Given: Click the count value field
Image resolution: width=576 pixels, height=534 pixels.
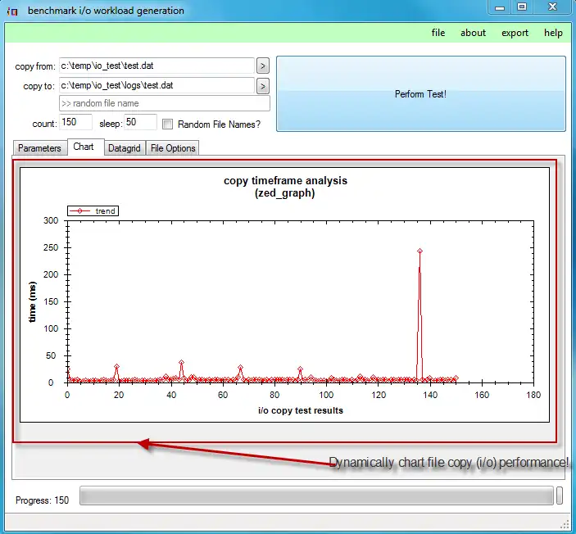Looking at the screenshot, I should 75,122.
